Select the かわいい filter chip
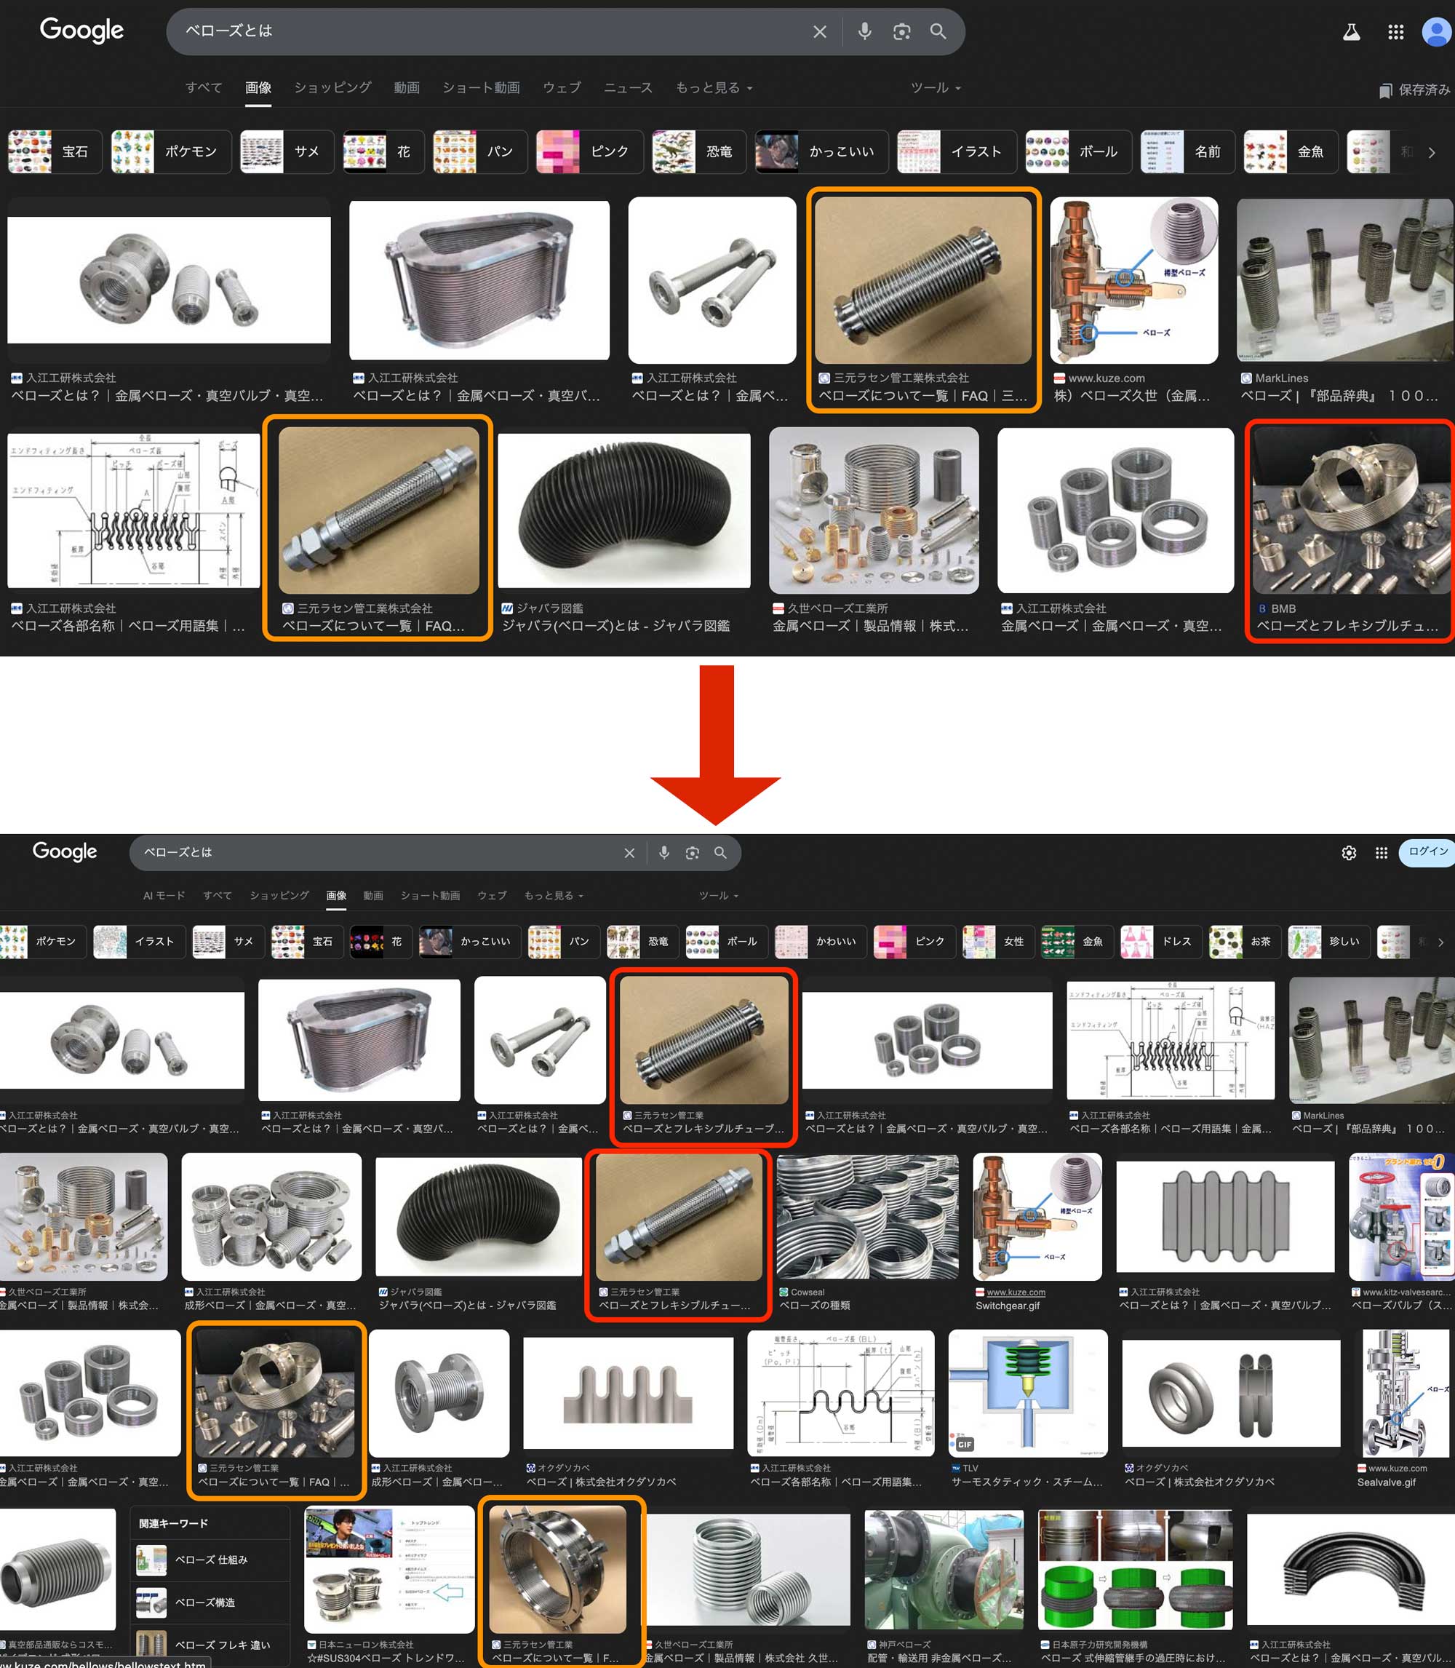This screenshot has width=1455, height=1668. point(820,941)
